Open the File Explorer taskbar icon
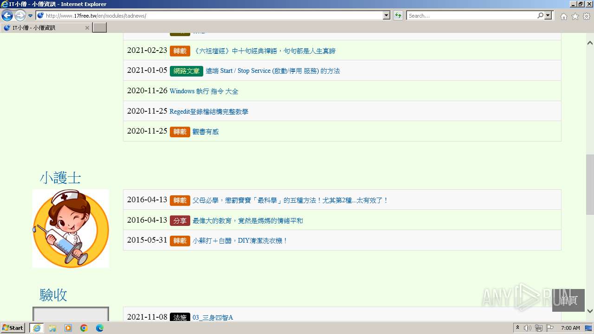Image resolution: width=594 pixels, height=334 pixels. point(52,328)
